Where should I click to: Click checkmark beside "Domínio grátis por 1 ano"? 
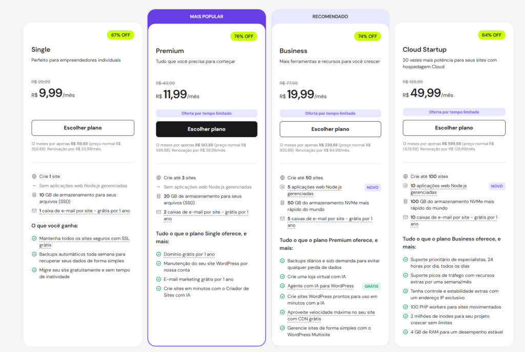point(159,254)
